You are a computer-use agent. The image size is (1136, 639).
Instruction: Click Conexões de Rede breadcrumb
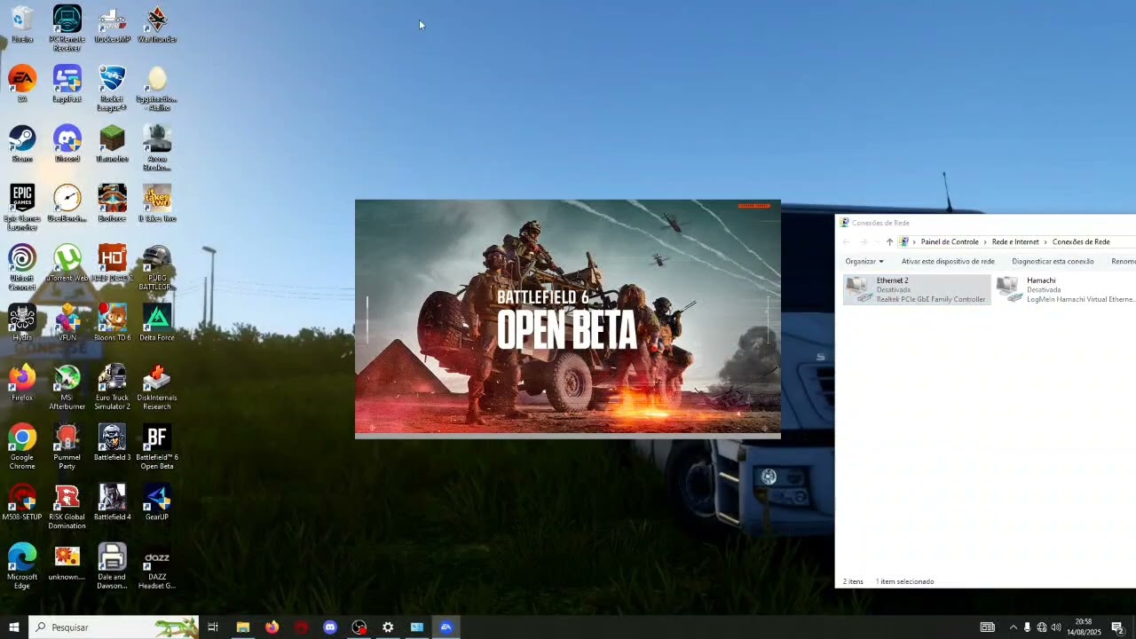(x=1081, y=241)
